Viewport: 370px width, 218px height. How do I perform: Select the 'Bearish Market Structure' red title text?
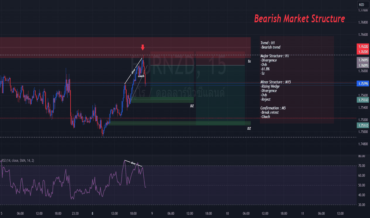tap(299, 19)
